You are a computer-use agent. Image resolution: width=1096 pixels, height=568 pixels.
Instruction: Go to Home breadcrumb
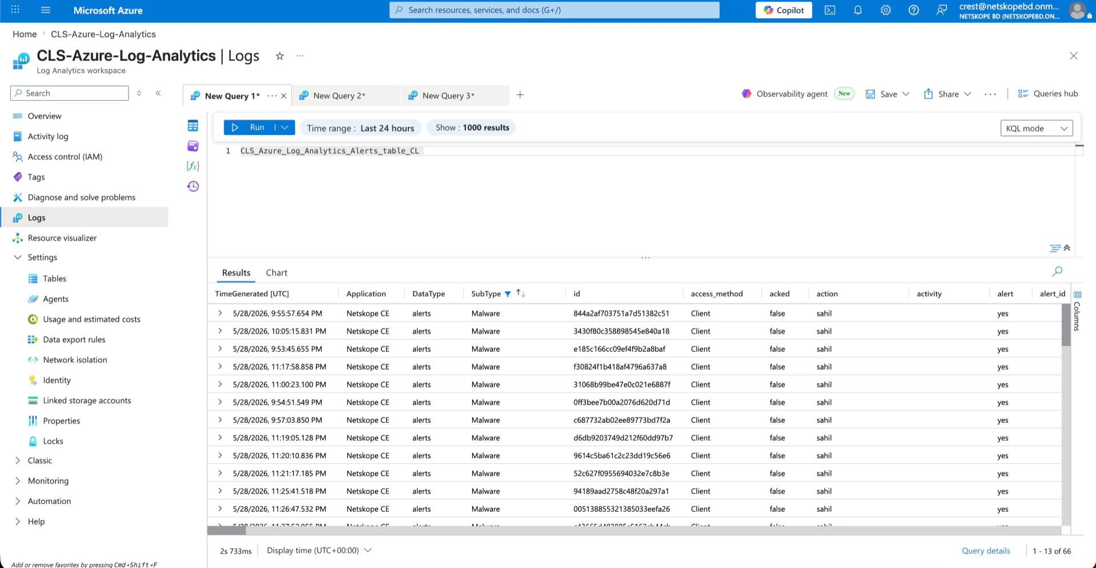(x=25, y=34)
